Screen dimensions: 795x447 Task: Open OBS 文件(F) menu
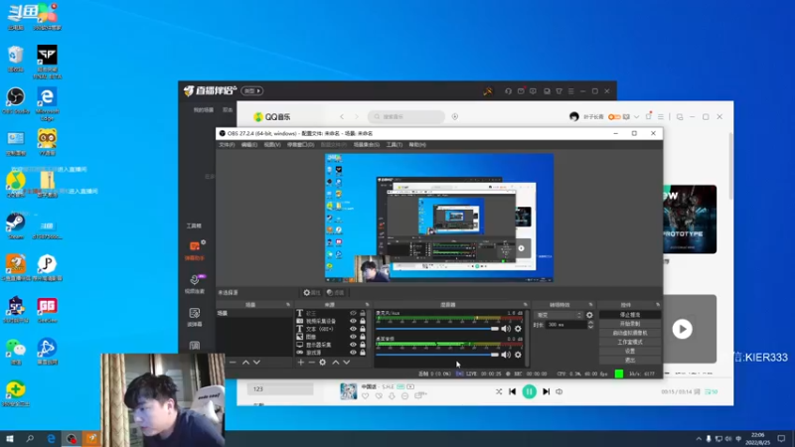(227, 145)
